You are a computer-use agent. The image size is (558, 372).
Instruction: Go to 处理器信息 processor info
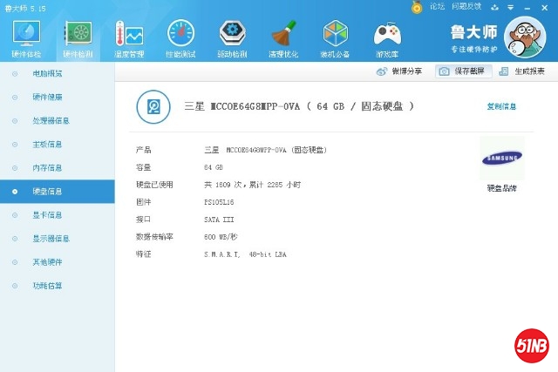[x=51, y=120]
